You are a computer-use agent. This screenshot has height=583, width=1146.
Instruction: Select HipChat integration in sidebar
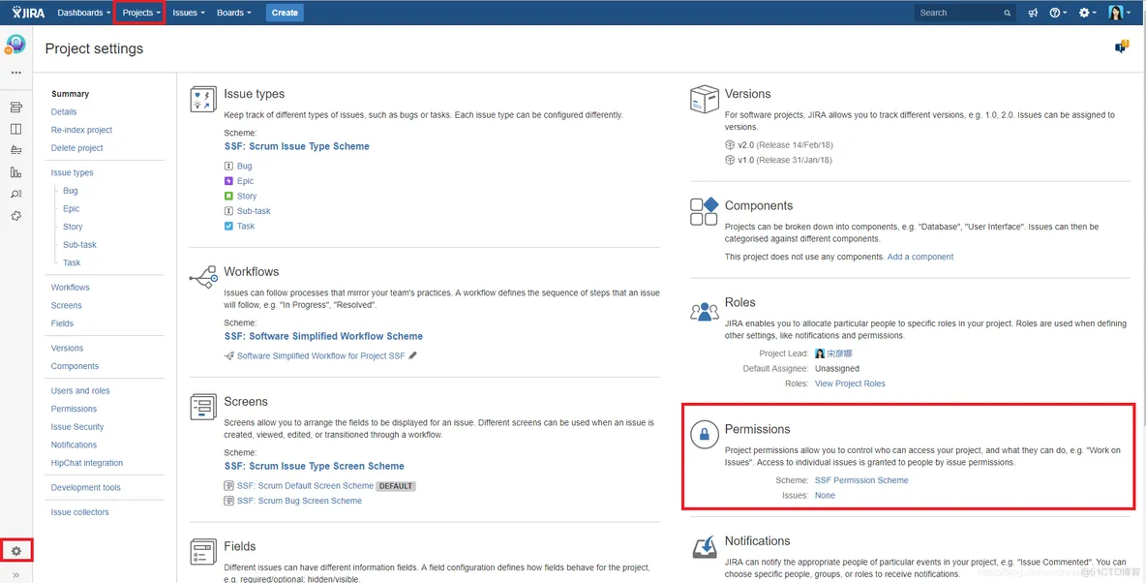click(87, 463)
